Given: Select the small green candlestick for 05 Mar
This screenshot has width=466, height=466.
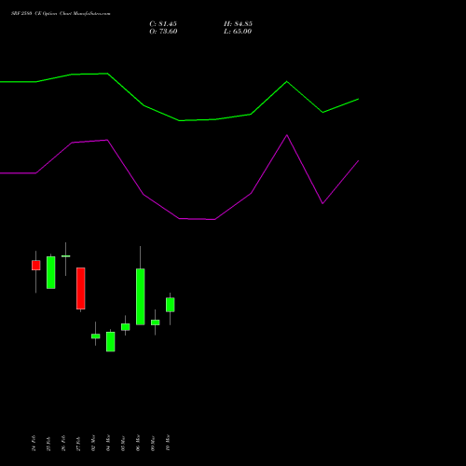Looking at the screenshot, I should (x=126, y=327).
